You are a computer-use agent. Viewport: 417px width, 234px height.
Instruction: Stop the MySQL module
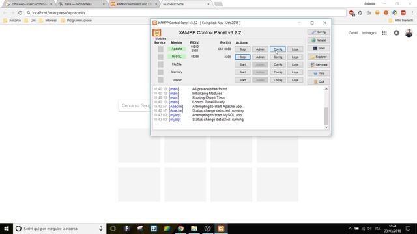pos(242,57)
